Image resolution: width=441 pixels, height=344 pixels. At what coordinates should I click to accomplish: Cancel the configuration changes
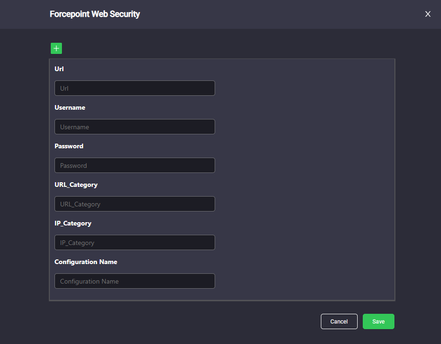click(339, 322)
